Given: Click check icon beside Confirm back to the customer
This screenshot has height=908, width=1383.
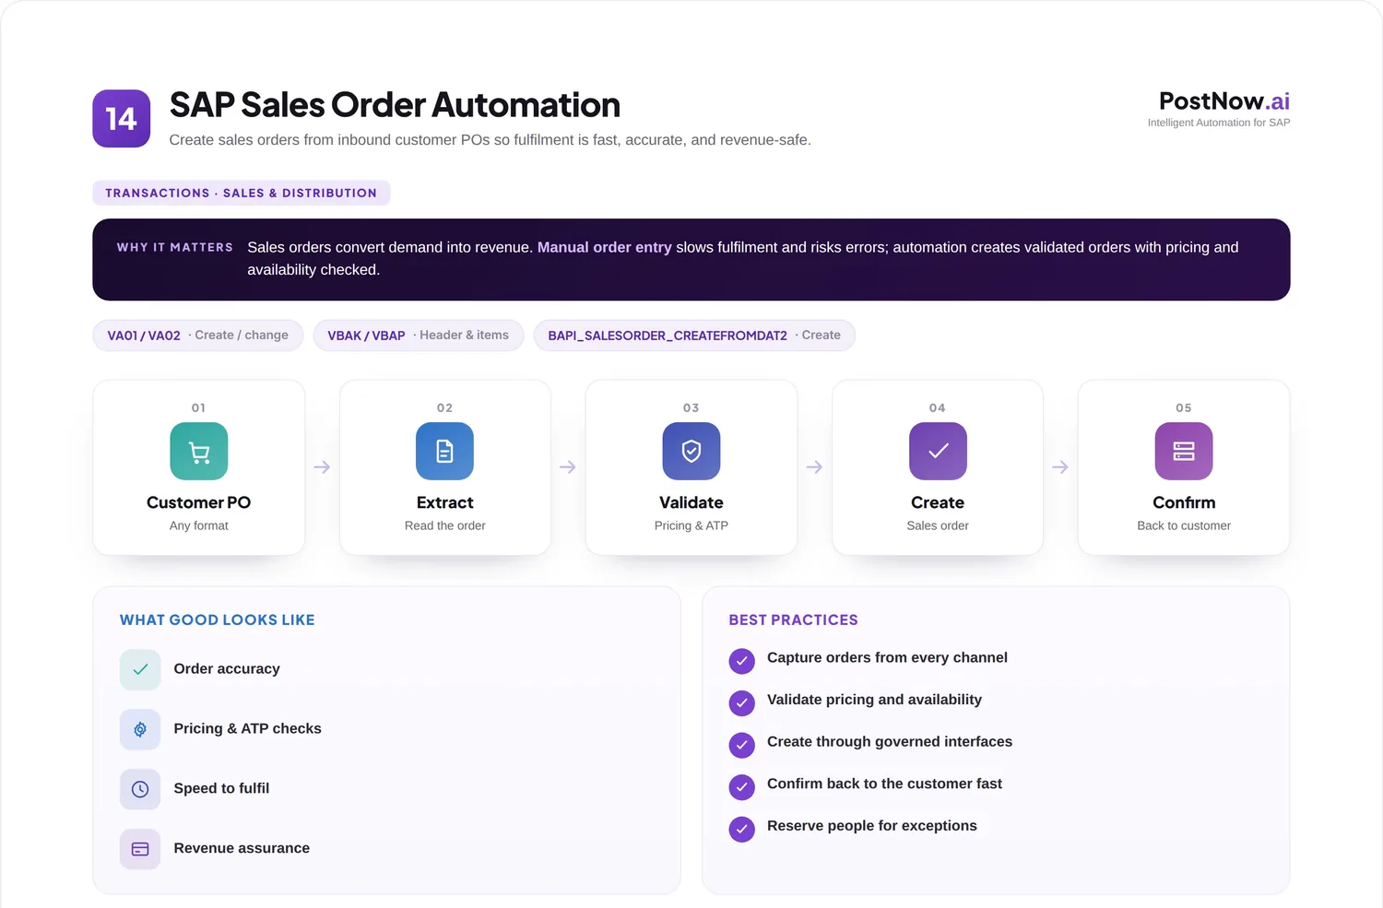Looking at the screenshot, I should [741, 787].
